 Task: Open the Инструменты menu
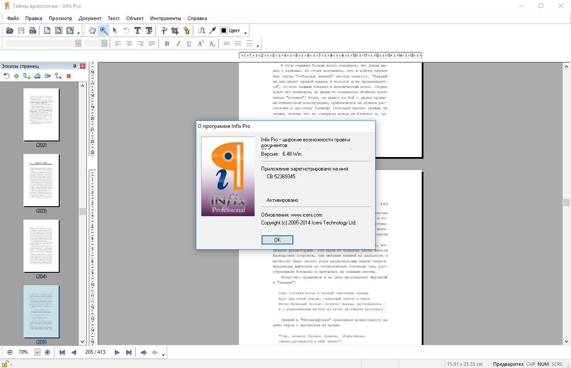click(165, 18)
